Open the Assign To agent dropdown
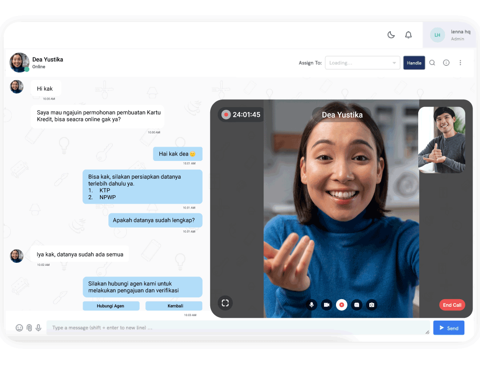The width and height of the screenshot is (480, 365). click(x=362, y=63)
